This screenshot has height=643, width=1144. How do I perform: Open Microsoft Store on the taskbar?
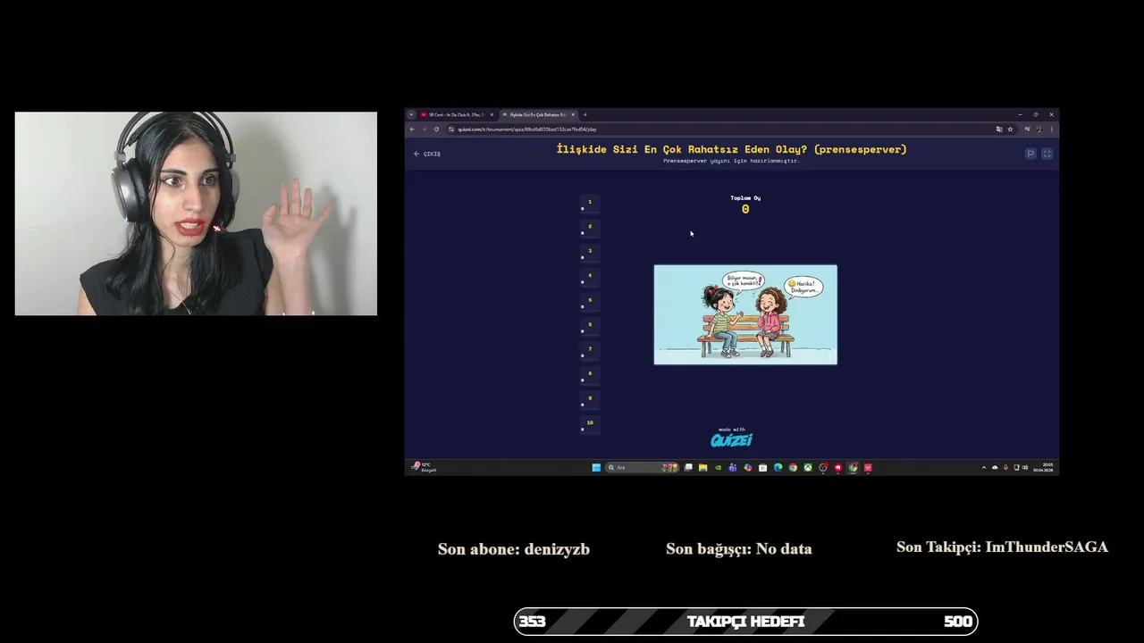[x=762, y=467]
